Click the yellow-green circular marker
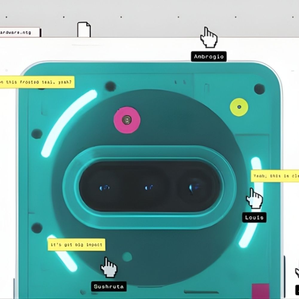Viewport: 299px width, 299px height. (x=239, y=107)
